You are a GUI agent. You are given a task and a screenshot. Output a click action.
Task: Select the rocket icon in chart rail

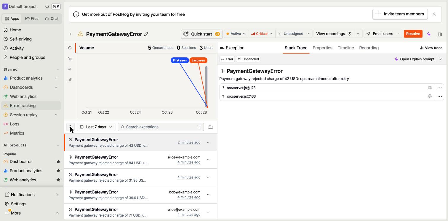70,80
